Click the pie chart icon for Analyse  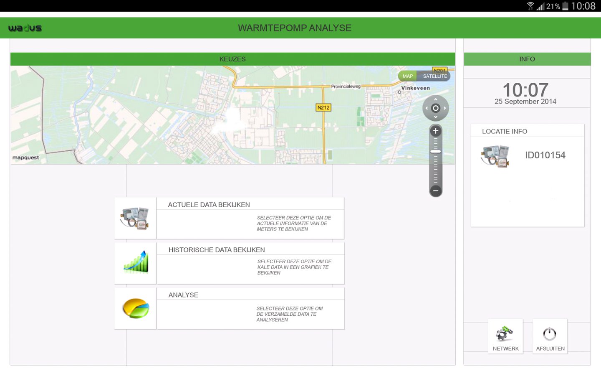click(x=136, y=308)
